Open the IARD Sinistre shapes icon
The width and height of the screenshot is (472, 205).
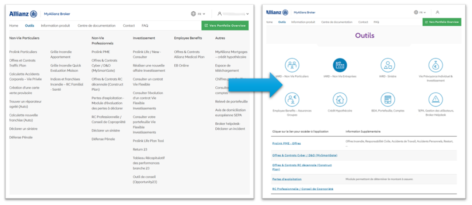point(388,65)
